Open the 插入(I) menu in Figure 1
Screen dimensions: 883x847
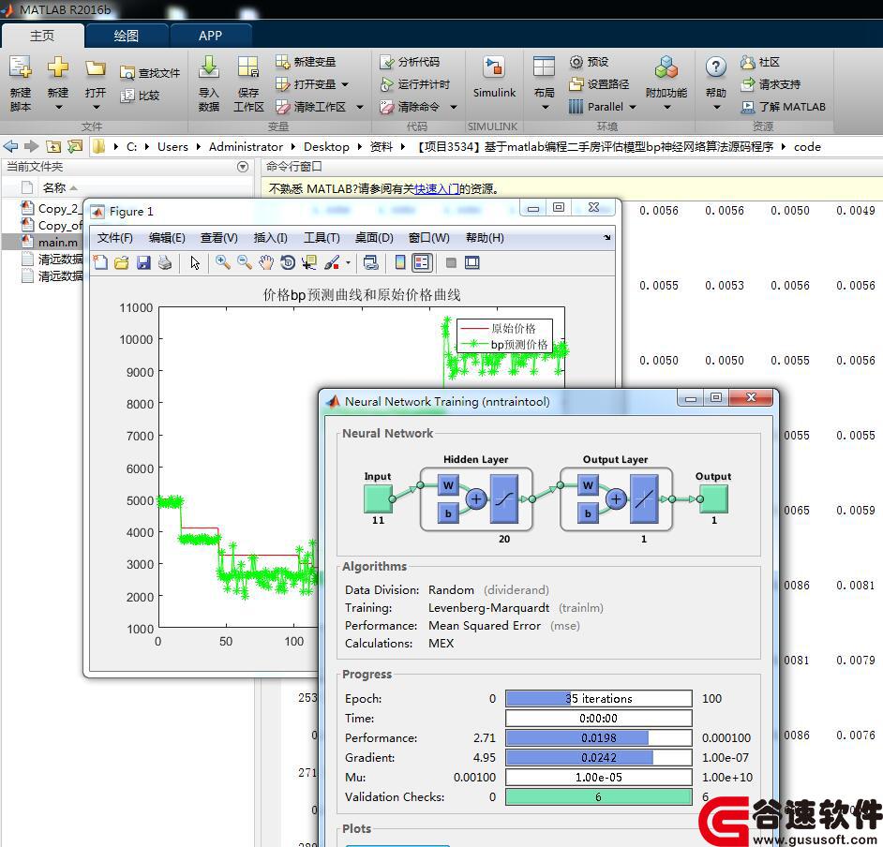pos(270,238)
